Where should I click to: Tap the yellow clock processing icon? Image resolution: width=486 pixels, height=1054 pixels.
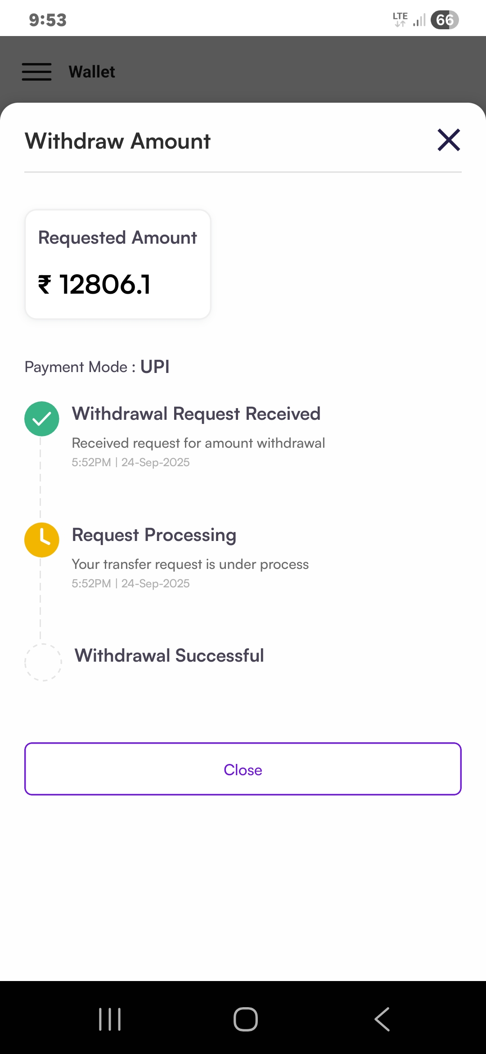pyautogui.click(x=41, y=540)
